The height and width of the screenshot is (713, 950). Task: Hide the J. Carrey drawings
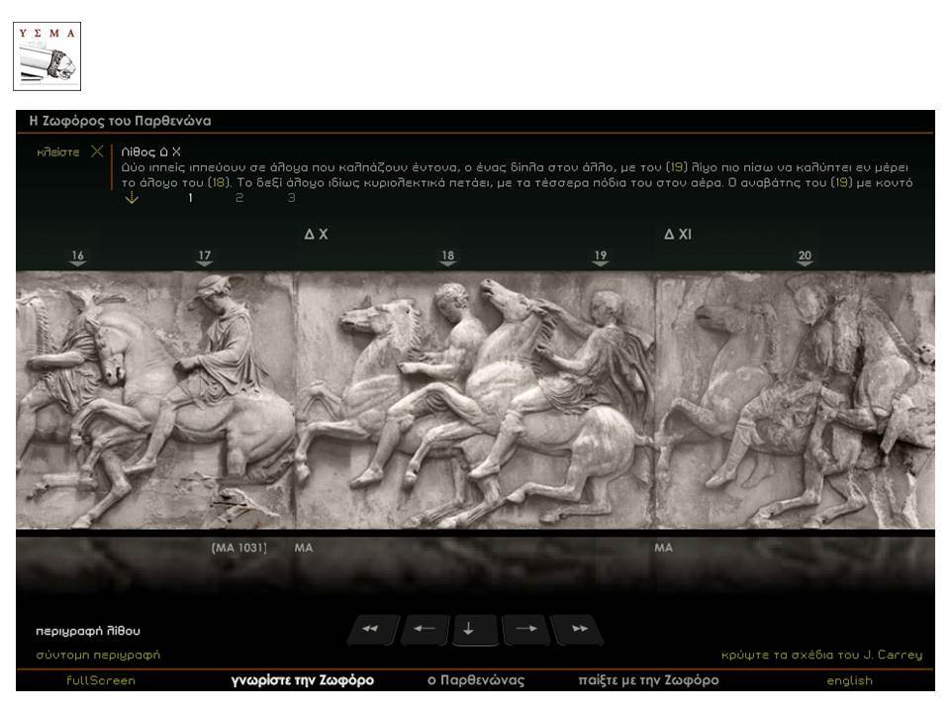[821, 655]
